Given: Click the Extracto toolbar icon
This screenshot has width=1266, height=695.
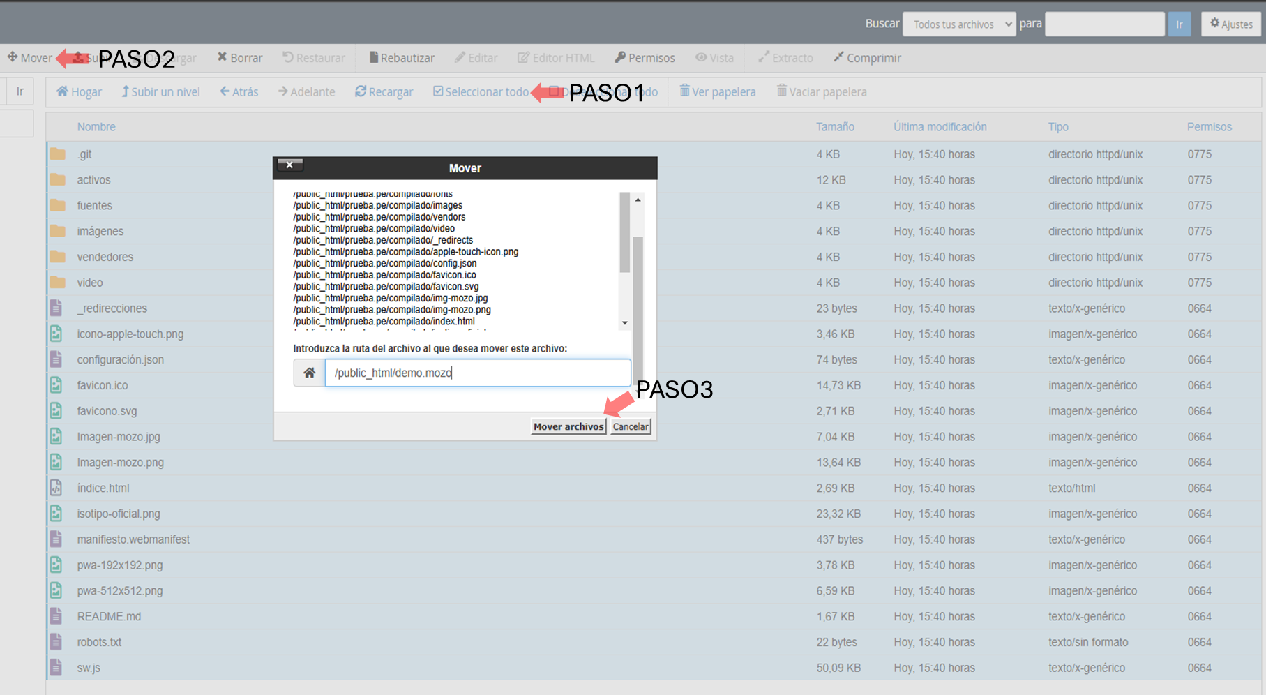Looking at the screenshot, I should point(785,57).
